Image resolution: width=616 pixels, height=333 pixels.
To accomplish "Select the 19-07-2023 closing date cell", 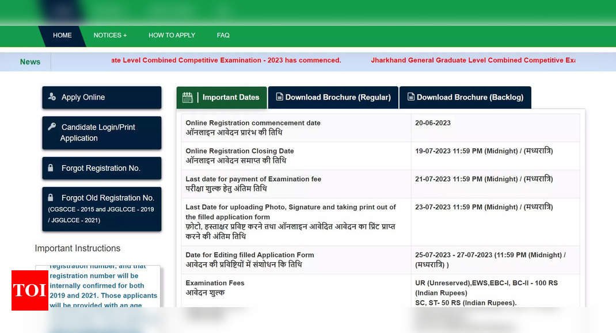I will tap(496, 156).
